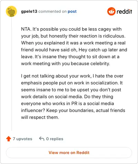The height and width of the screenshot is (164, 138).
Task: Click the line starting "I get not talking"
Action: [72, 76]
